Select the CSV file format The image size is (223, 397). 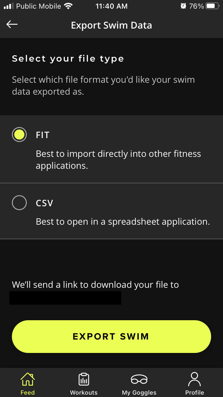pos(19,203)
